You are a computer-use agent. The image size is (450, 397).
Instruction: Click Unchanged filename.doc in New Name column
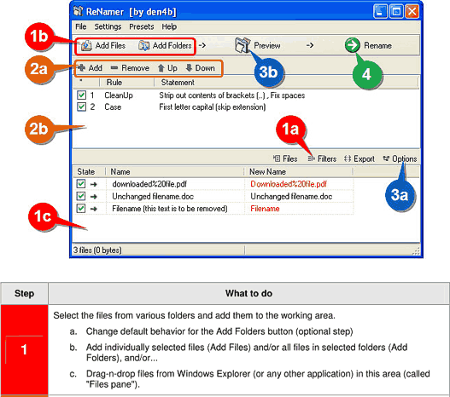coord(291,196)
